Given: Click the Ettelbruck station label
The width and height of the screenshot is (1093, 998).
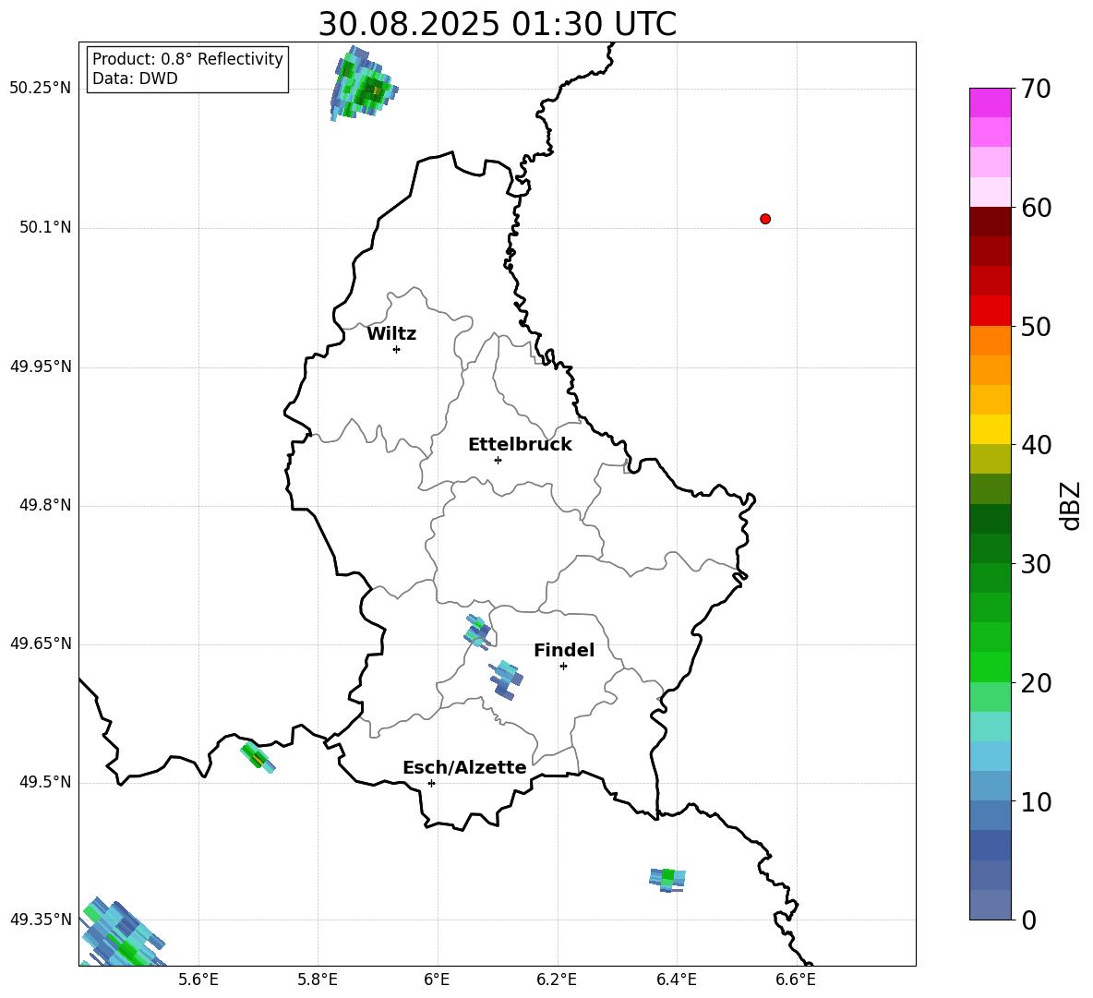Looking at the screenshot, I should 520,445.
